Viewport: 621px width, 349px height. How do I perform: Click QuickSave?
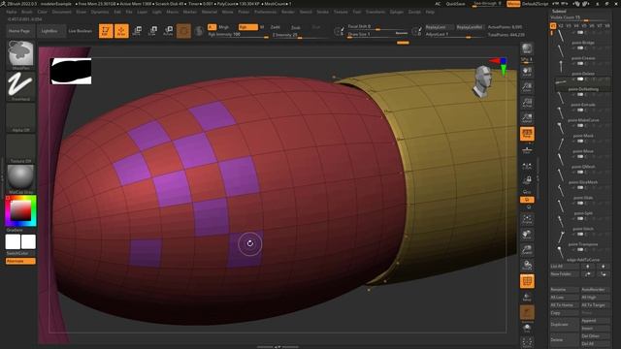[x=456, y=4]
